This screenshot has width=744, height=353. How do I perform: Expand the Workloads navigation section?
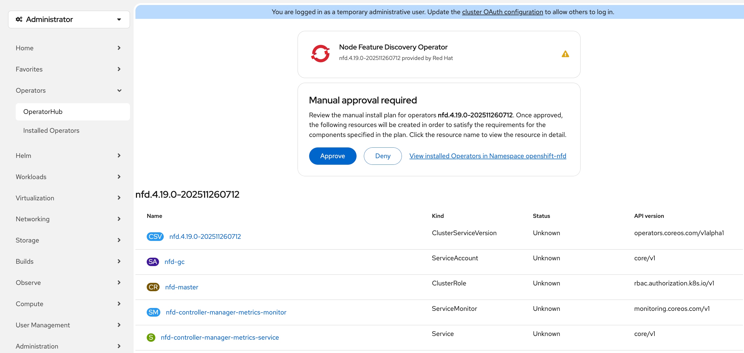tap(69, 177)
